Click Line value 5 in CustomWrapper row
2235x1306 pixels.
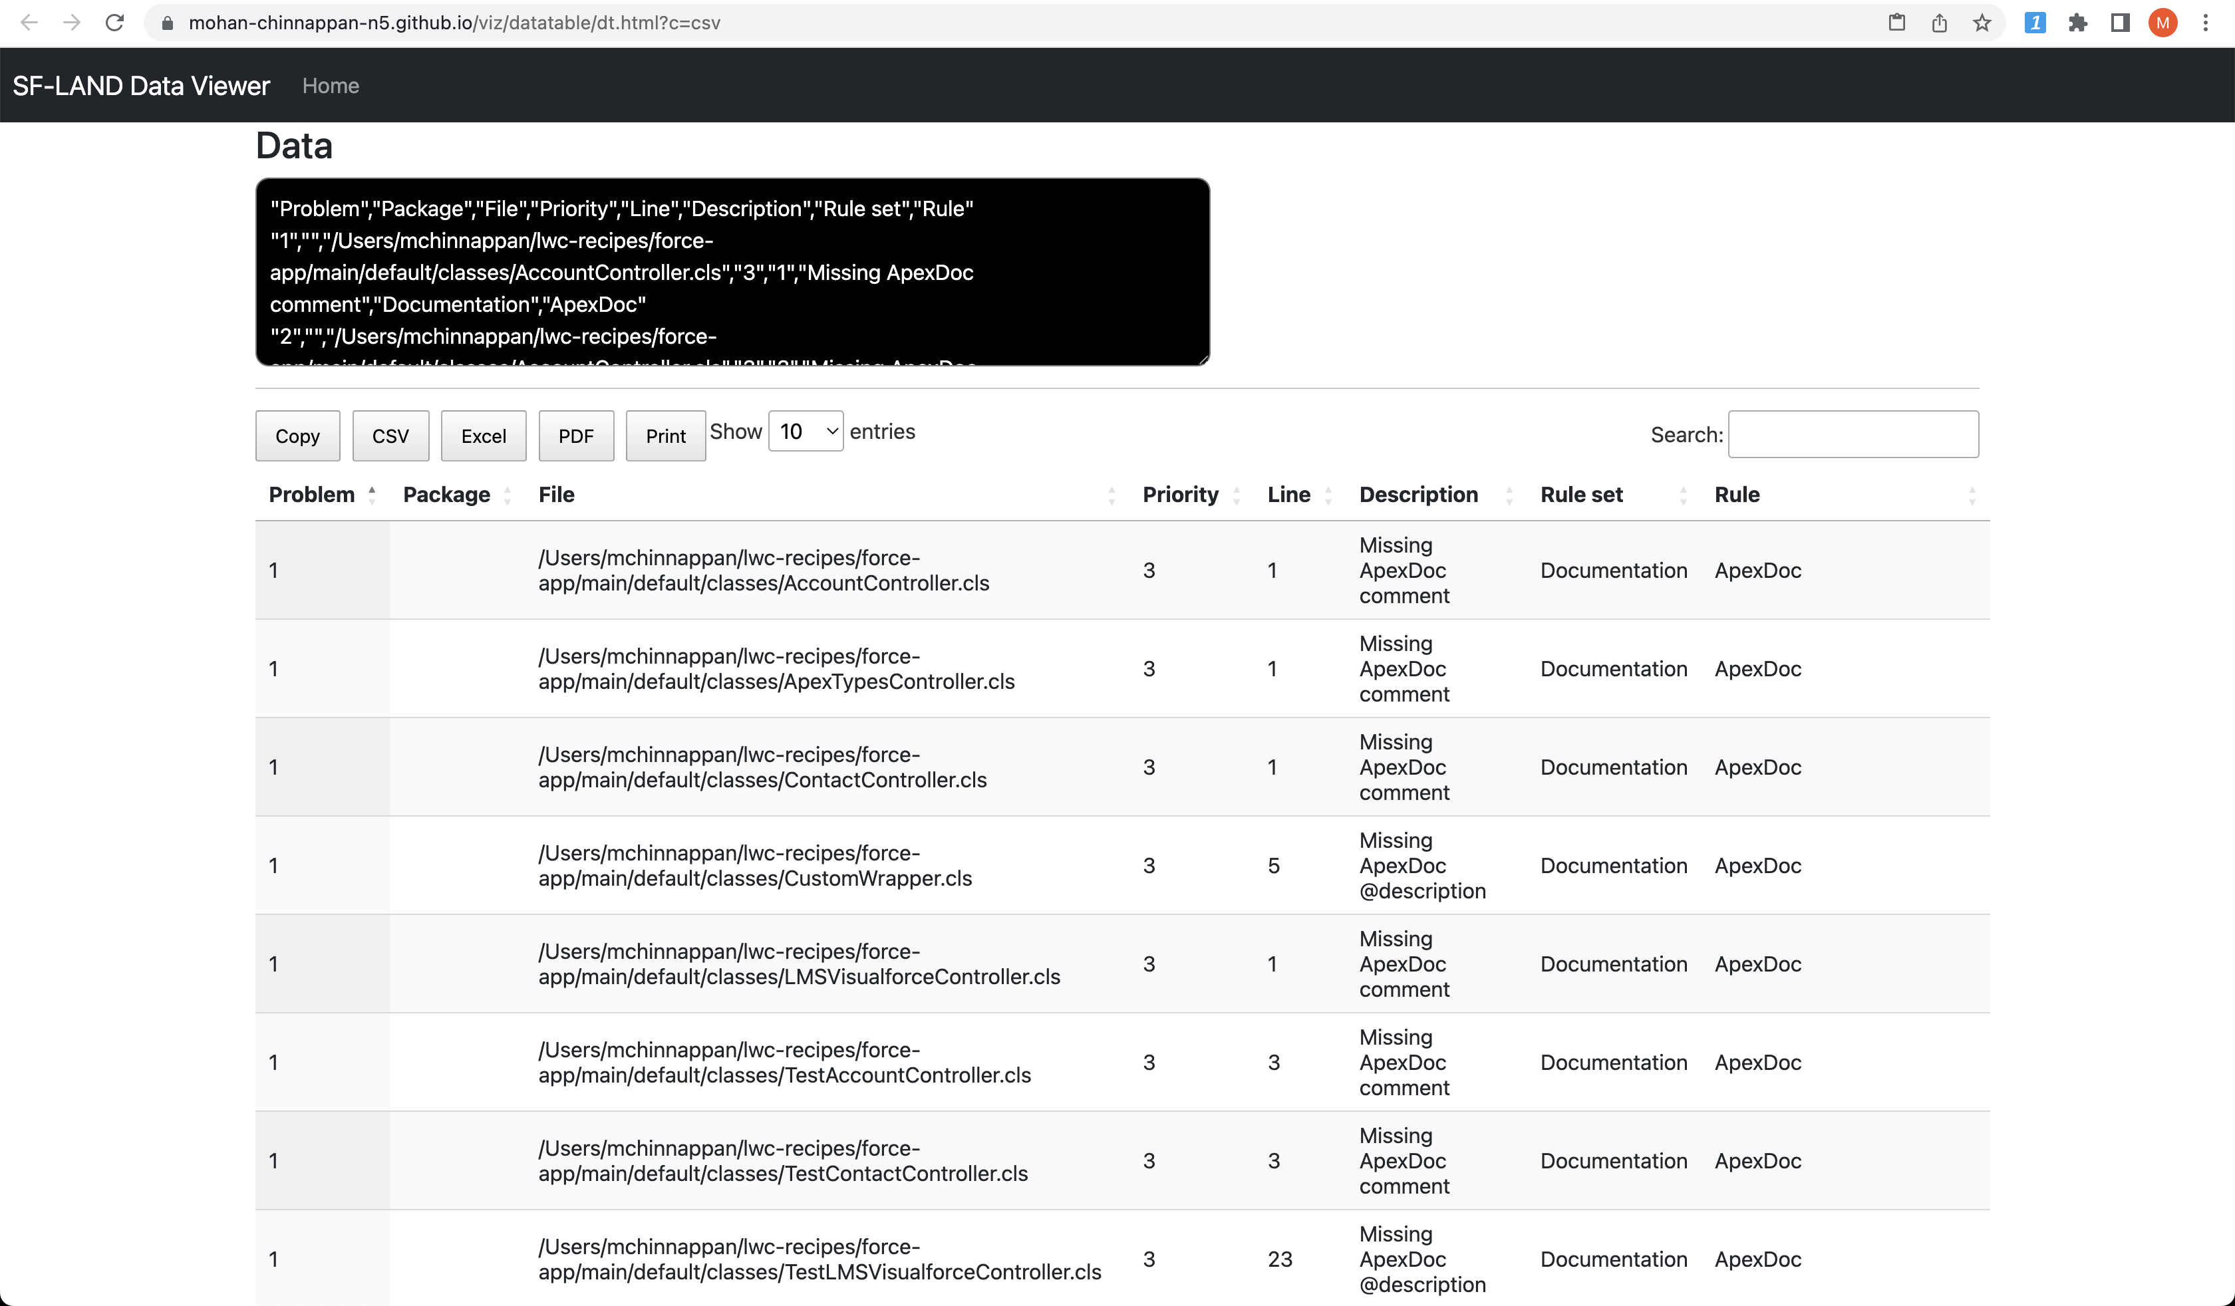[x=1274, y=865]
